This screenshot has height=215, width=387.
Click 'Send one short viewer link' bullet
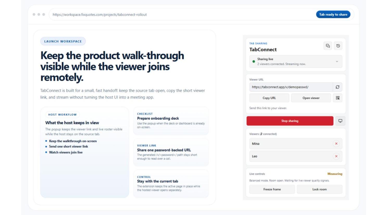click(x=68, y=147)
